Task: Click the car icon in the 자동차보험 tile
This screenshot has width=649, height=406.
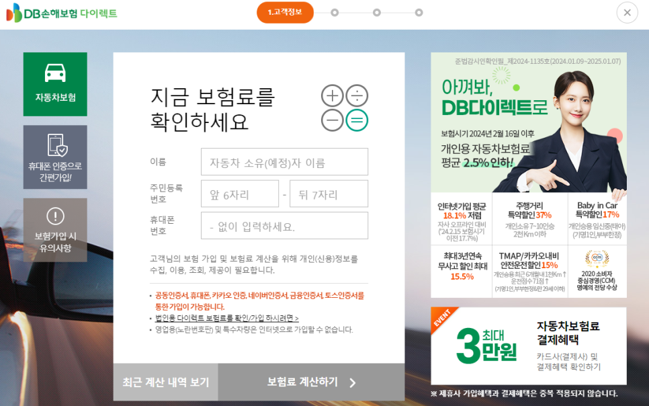Action: point(55,73)
